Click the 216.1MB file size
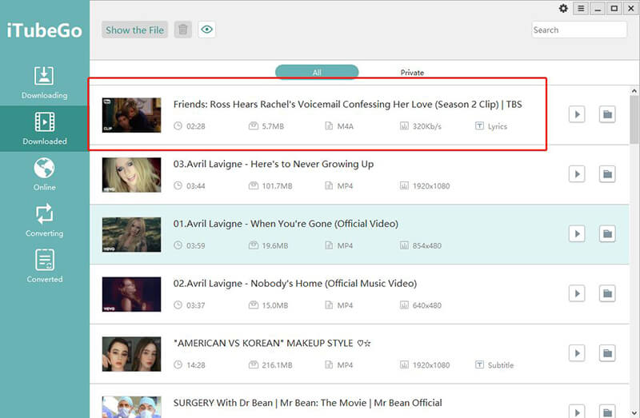This screenshot has height=418, width=640. [x=277, y=365]
